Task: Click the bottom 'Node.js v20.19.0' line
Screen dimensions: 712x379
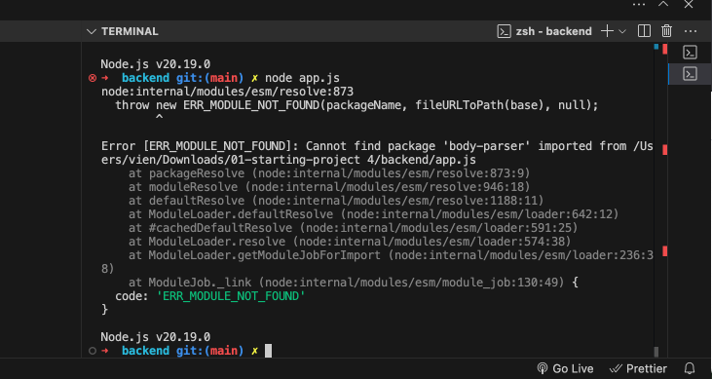Action: point(155,337)
